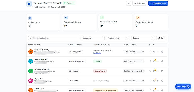Screen dimensions: 194x92
Task: Click the Upload resumes button
Action: (158, 3)
